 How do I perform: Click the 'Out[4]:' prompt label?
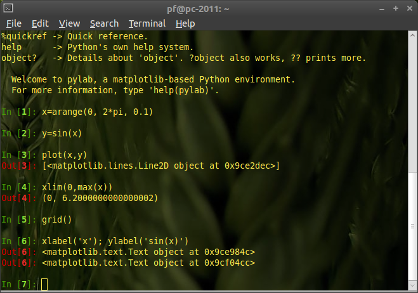[x=18, y=198]
